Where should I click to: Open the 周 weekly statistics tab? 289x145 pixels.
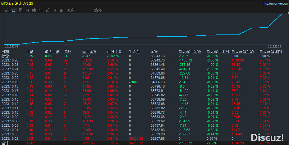point(20,10)
